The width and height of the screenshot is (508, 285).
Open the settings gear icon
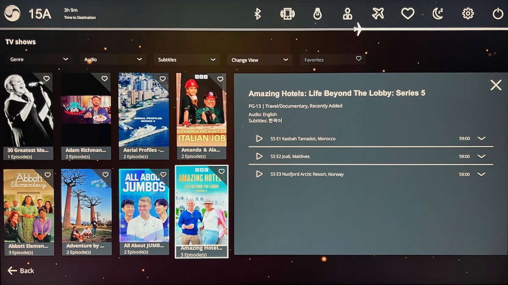click(468, 14)
